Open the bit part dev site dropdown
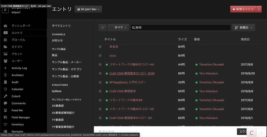The height and width of the screenshot is (137, 267). point(88,9)
